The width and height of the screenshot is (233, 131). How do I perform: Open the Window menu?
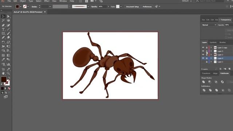tap(63, 1)
